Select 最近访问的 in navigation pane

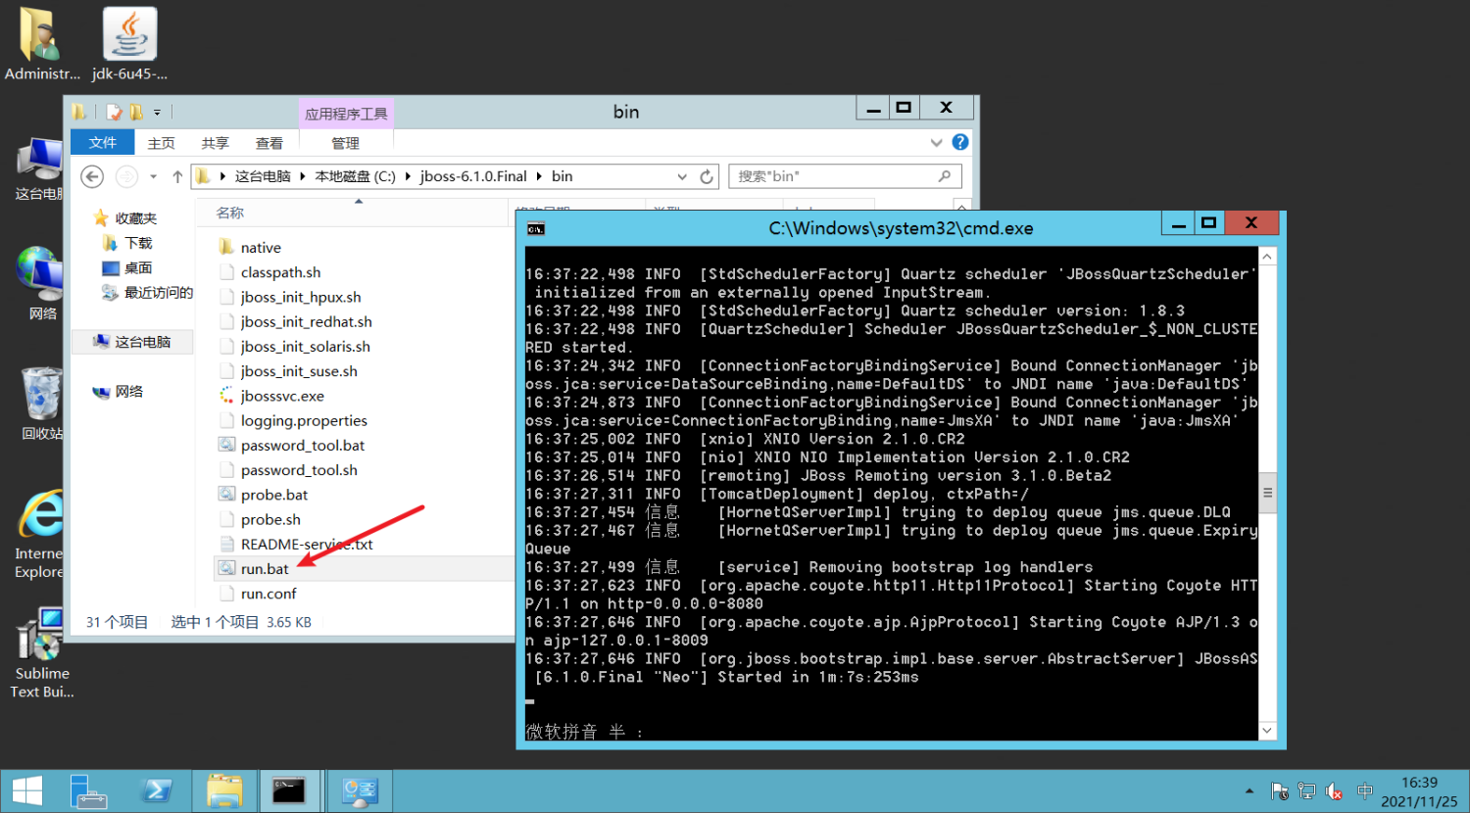click(158, 292)
